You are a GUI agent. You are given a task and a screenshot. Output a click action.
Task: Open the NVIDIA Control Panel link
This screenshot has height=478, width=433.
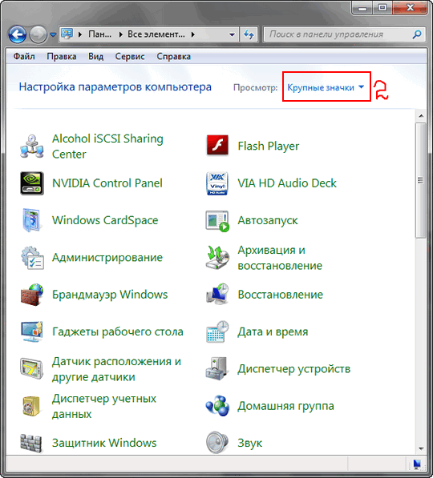tap(107, 183)
